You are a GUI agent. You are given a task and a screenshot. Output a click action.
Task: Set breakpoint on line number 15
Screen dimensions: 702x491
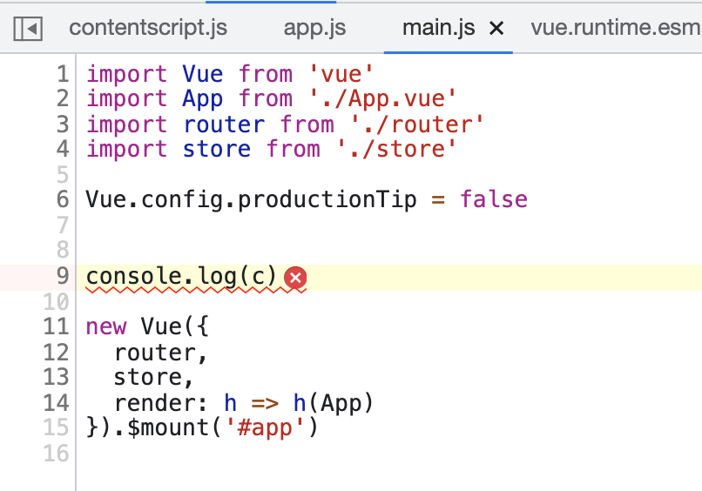56,427
